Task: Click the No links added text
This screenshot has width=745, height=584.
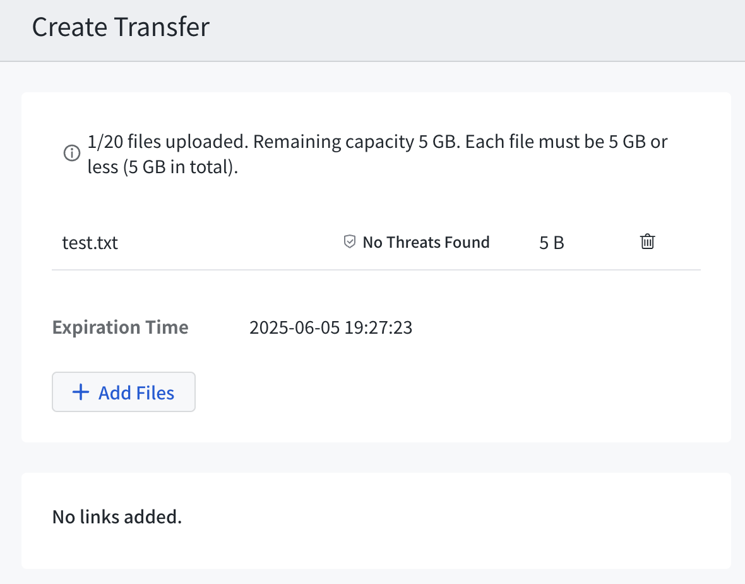Action: (117, 516)
